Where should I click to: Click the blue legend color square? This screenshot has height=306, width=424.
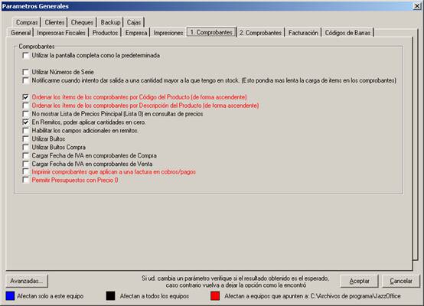click(10, 296)
